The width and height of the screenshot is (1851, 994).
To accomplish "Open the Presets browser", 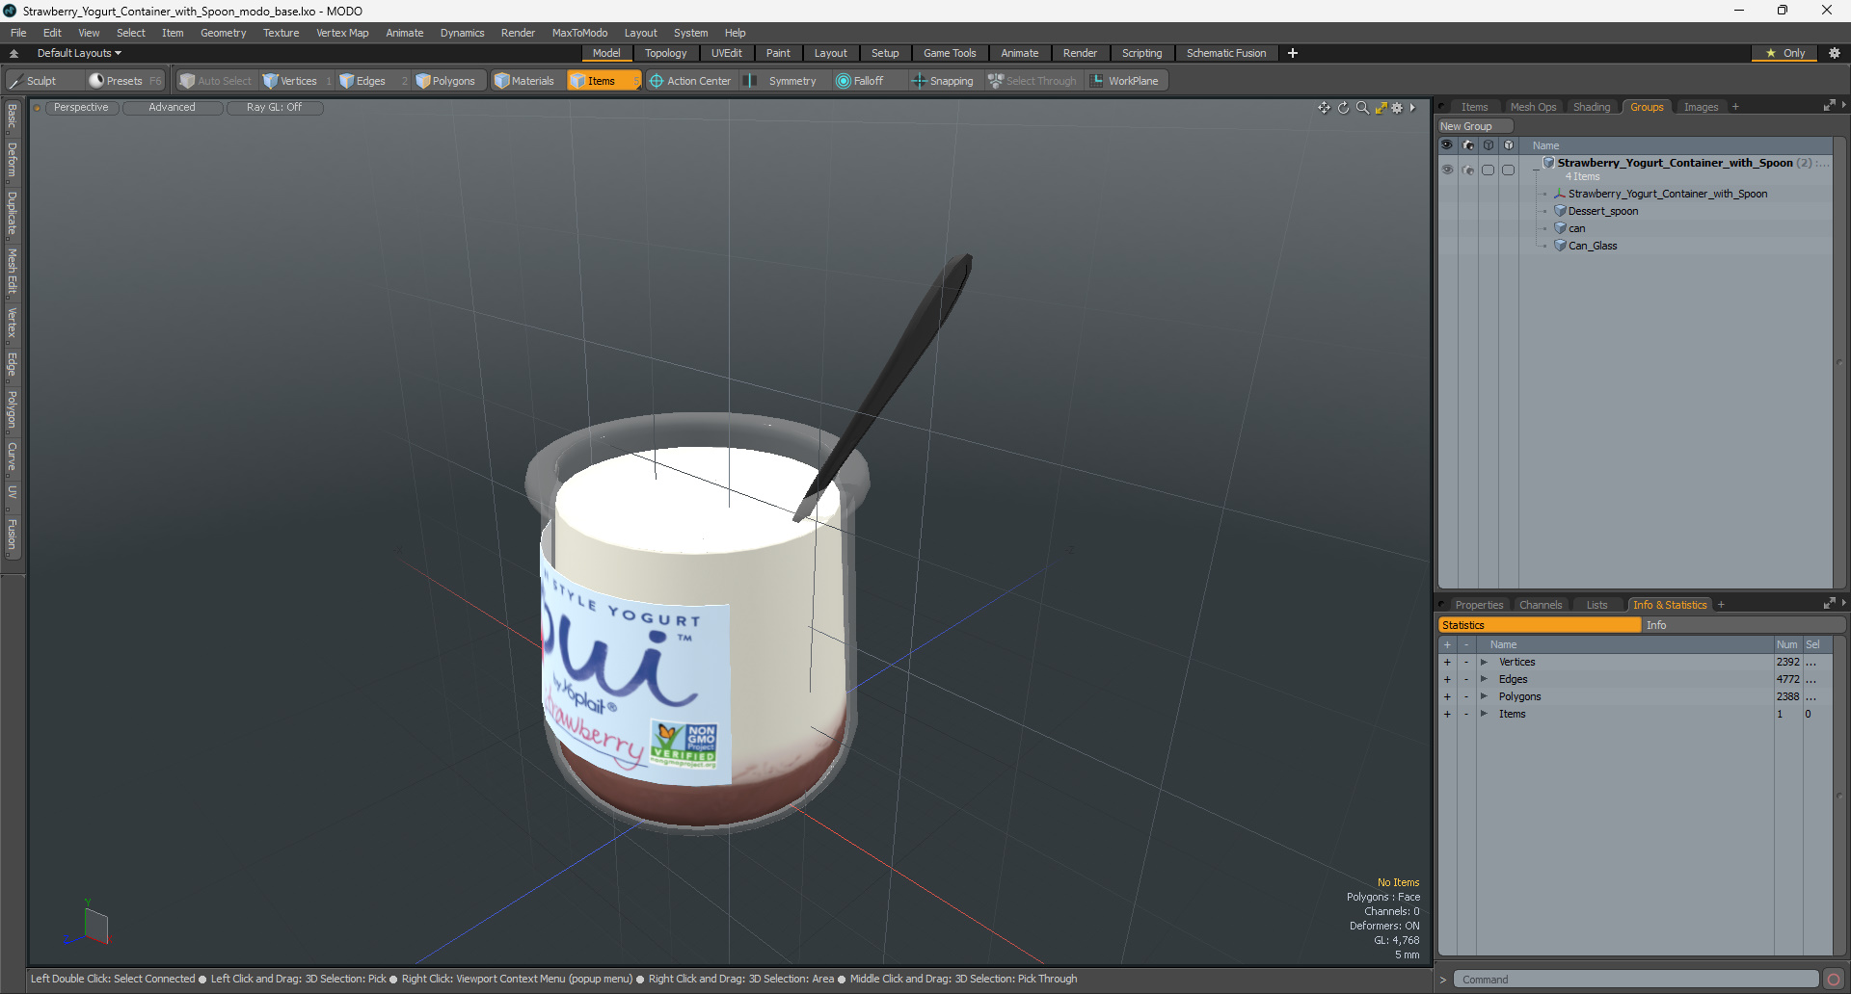I will [x=124, y=81].
